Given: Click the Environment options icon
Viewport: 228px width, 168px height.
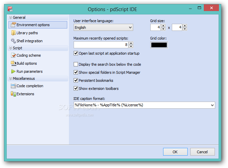Looking at the screenshot, I should click(x=13, y=25).
